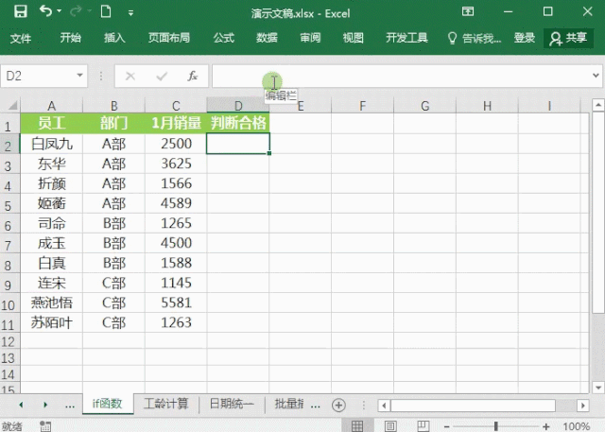This screenshot has height=432, width=605.
Task: Click vertical scrollbar up arrow
Action: (x=597, y=105)
